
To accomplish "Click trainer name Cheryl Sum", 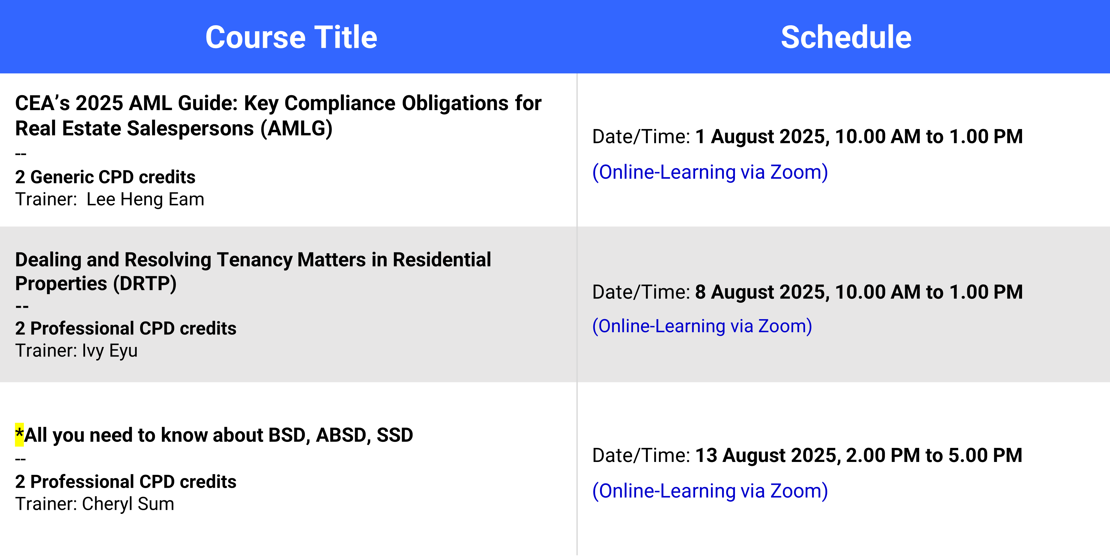I will [x=128, y=504].
